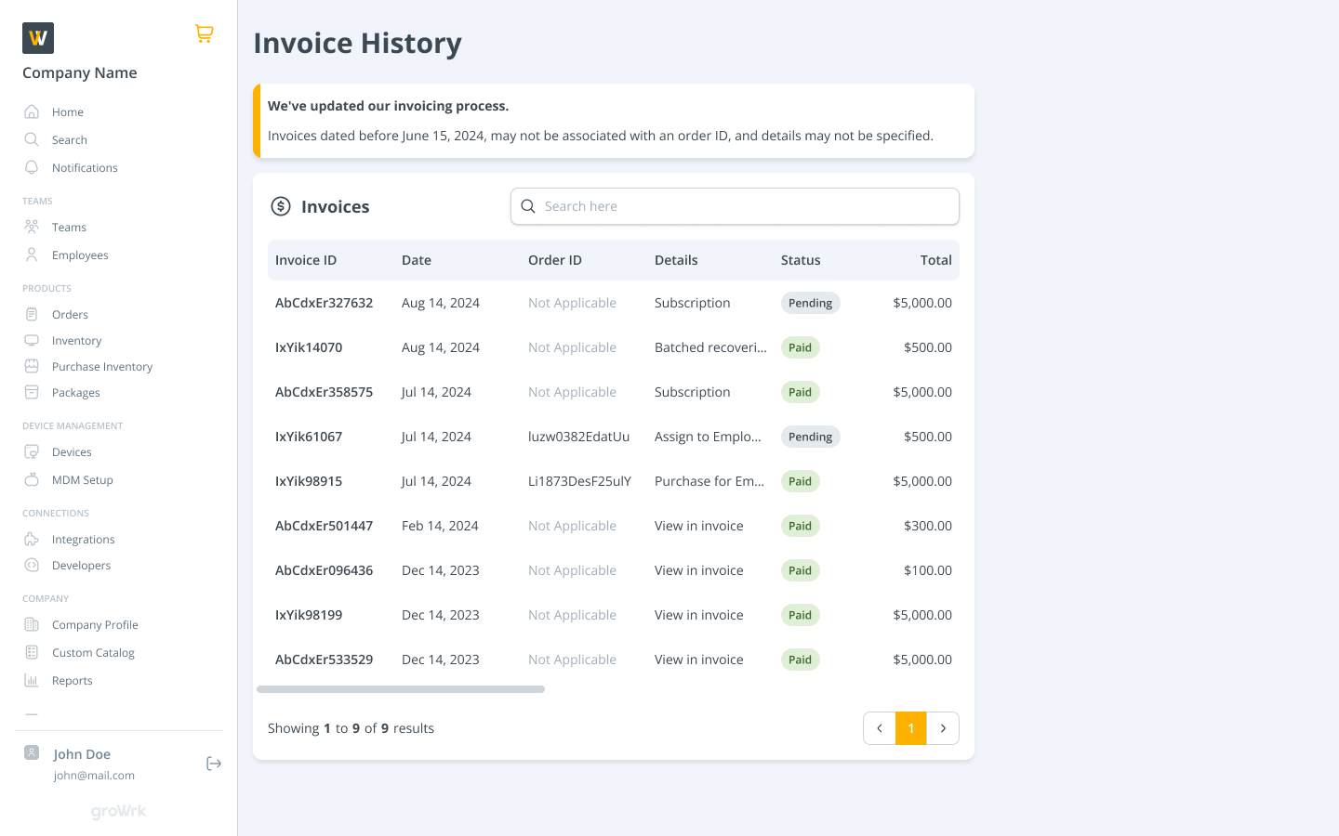The image size is (1339, 836).
Task: Open the shopping cart icon
Action: (x=205, y=33)
